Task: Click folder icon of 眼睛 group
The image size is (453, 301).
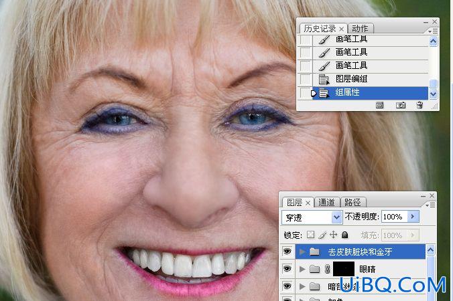Action: (314, 270)
